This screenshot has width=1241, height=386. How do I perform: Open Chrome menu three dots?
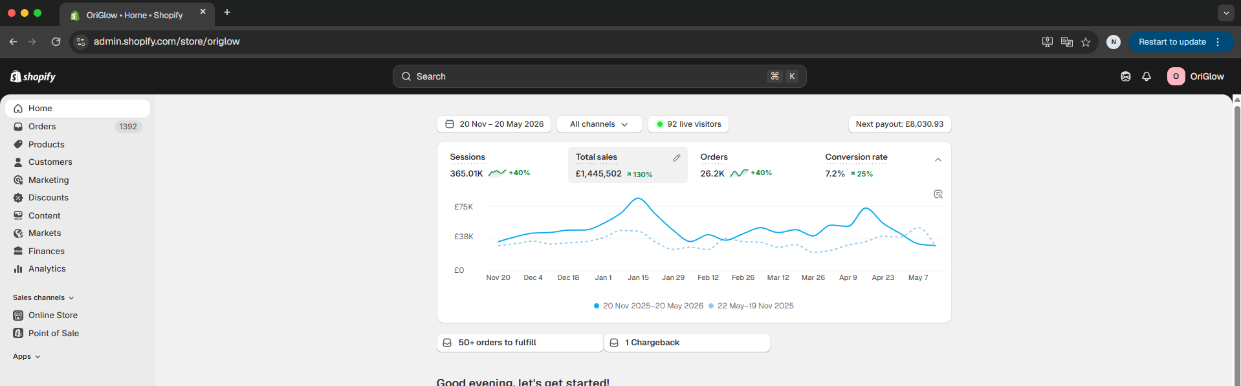coord(1218,42)
